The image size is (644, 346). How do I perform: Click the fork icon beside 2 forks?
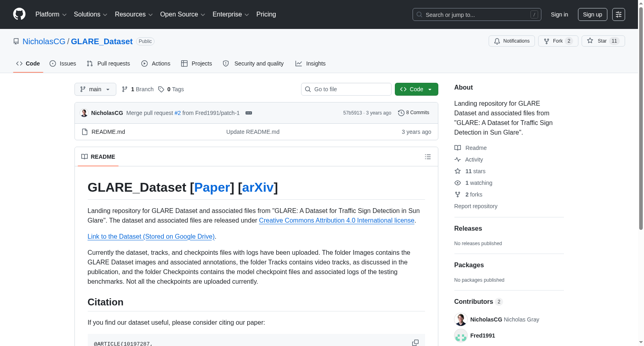[x=458, y=194]
